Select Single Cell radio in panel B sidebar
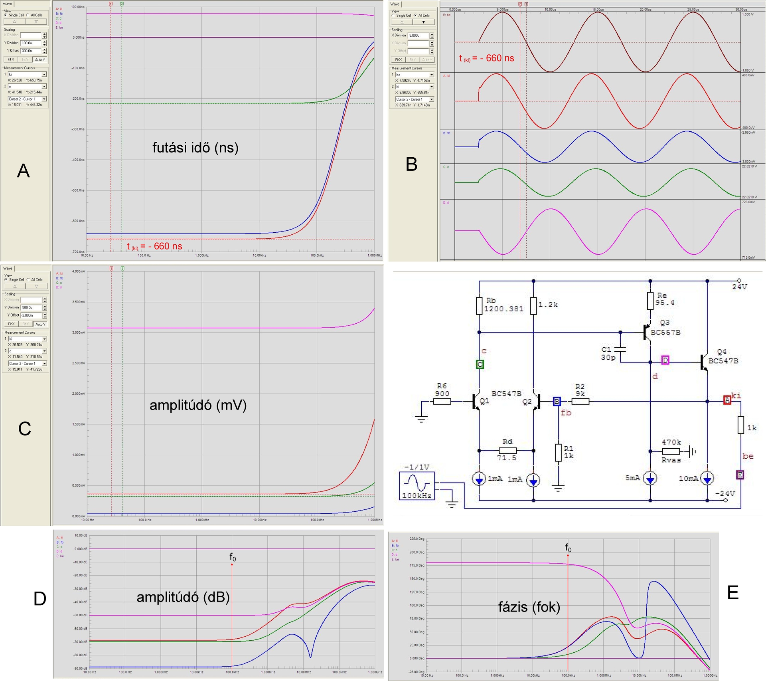The width and height of the screenshot is (766, 681). pyautogui.click(x=393, y=16)
